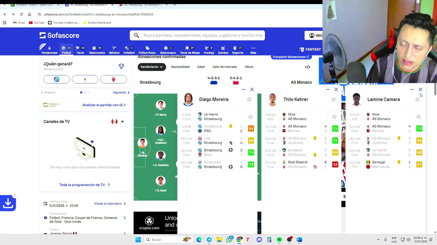
Task: Click Moreira's 8.4 rating vs PSG
Action: 251,129
